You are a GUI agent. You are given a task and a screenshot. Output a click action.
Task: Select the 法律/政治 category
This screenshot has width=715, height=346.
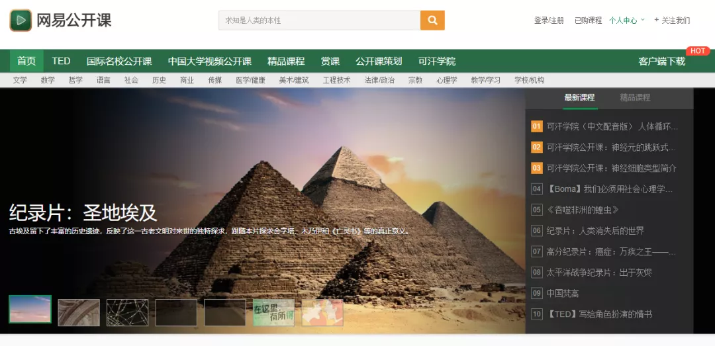[x=379, y=80]
